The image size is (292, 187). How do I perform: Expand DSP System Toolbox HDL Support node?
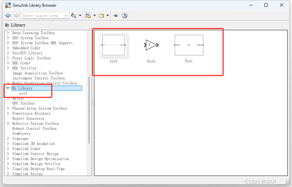8,43
